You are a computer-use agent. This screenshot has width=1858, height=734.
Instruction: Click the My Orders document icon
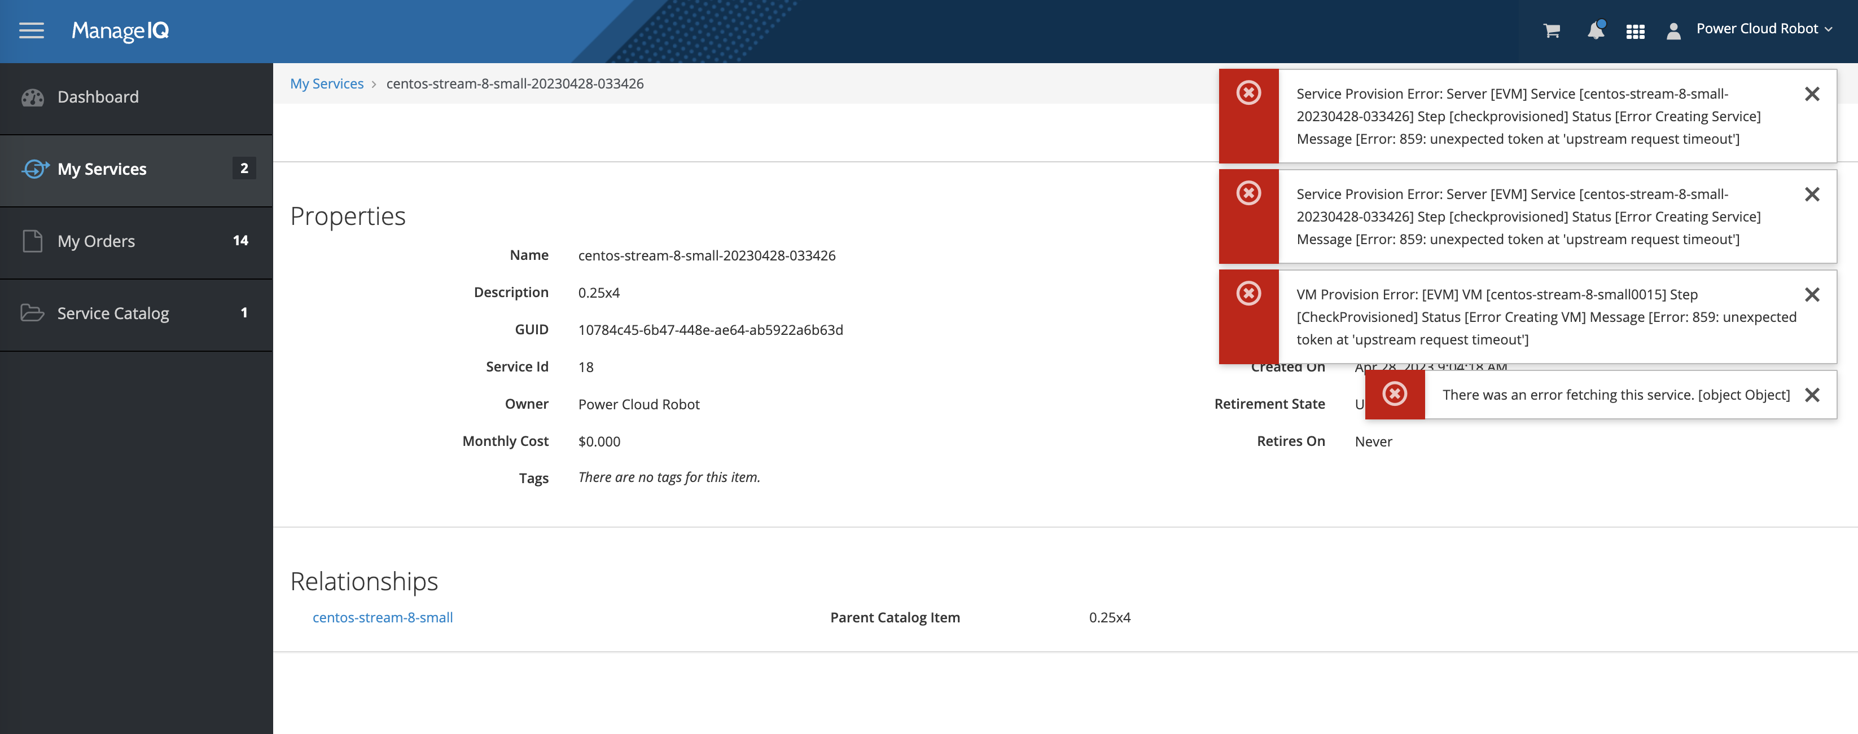[33, 241]
